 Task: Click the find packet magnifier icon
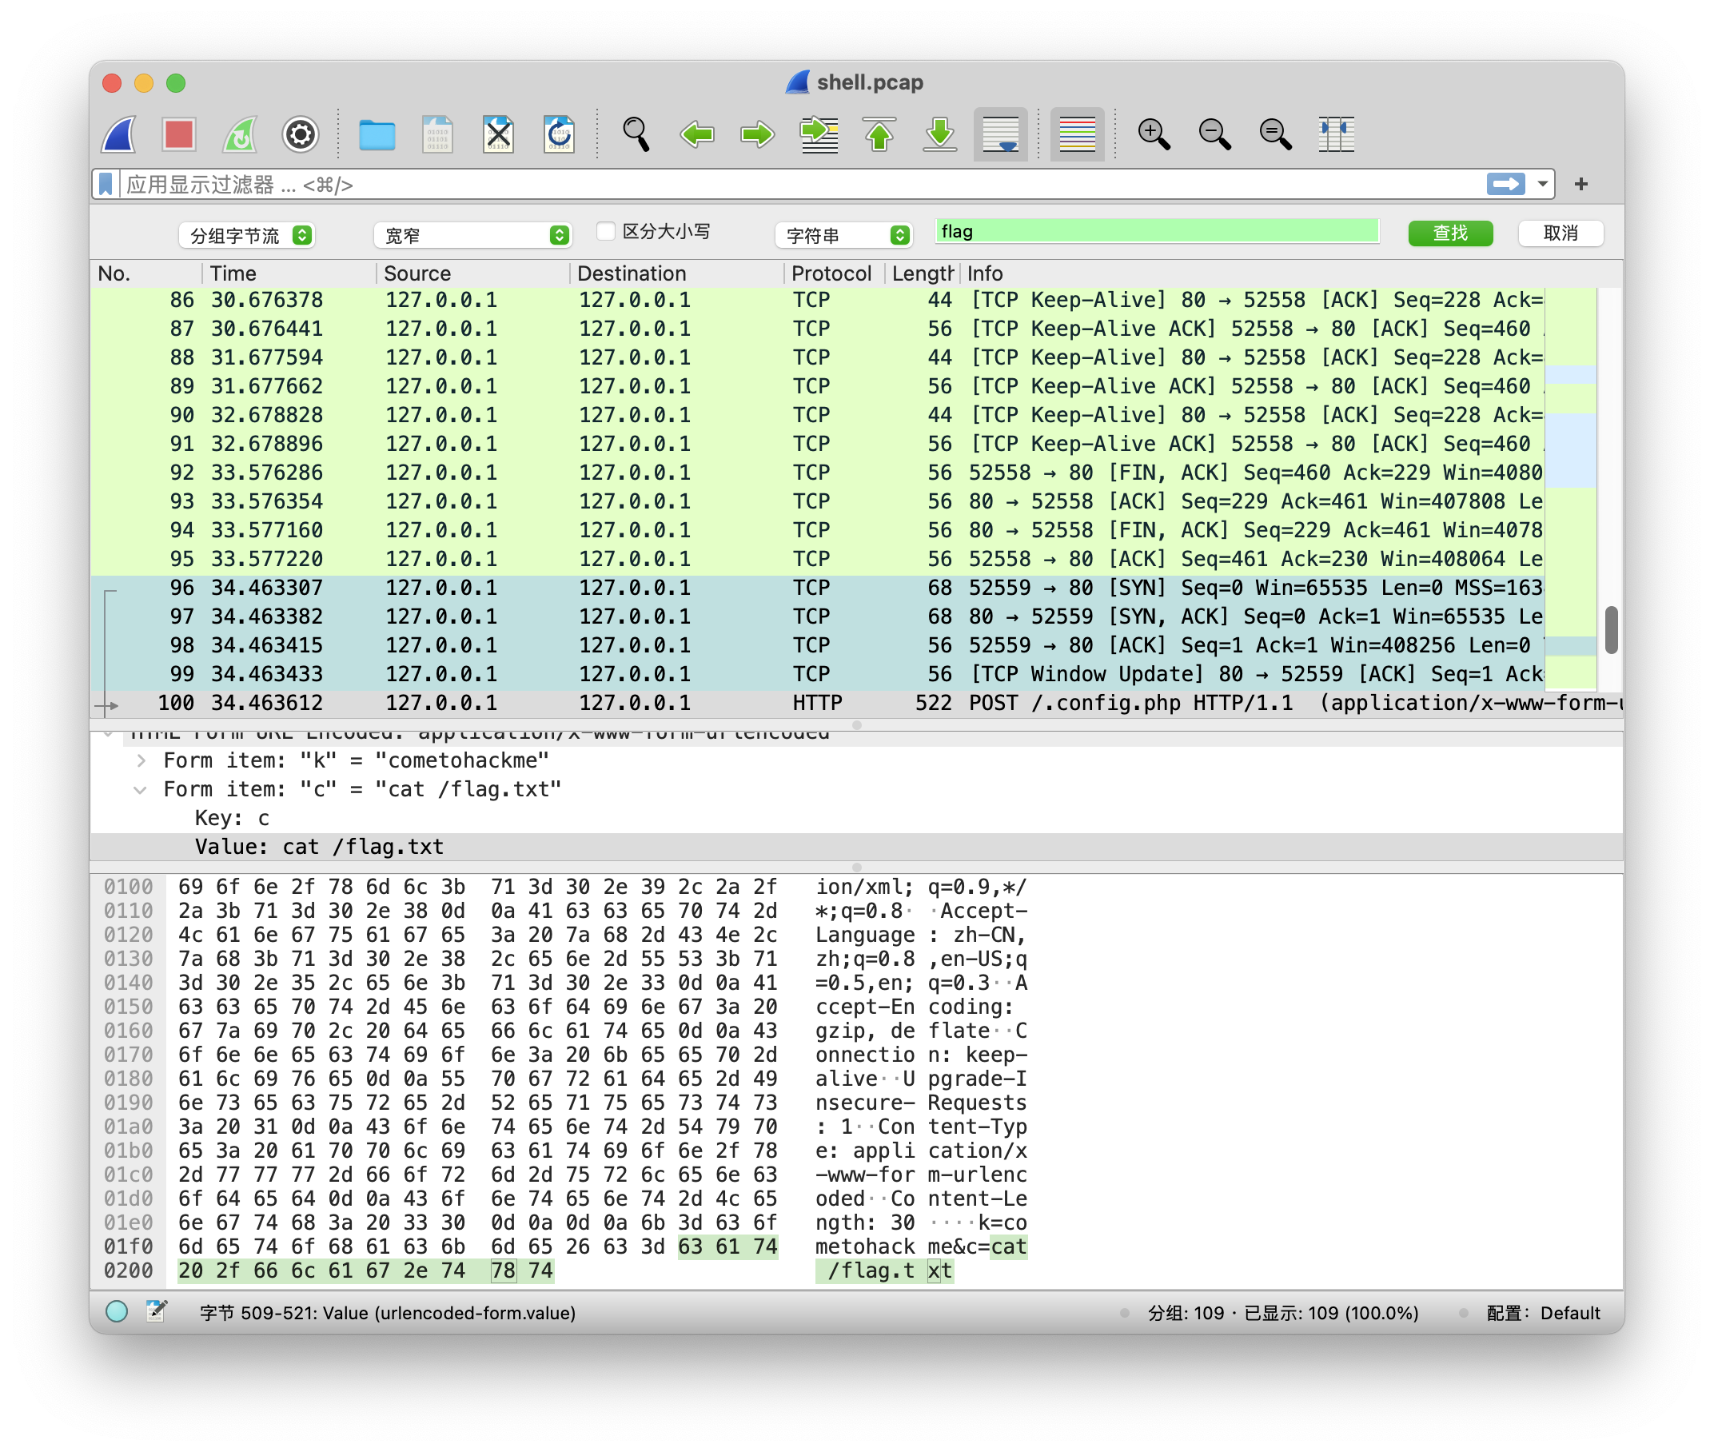(x=636, y=134)
